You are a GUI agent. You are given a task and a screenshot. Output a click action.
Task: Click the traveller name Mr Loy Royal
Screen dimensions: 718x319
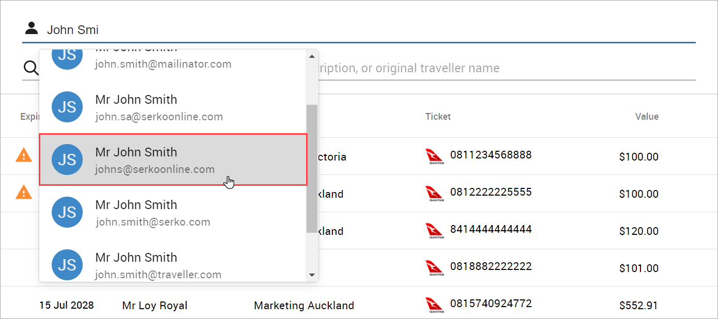click(x=155, y=305)
